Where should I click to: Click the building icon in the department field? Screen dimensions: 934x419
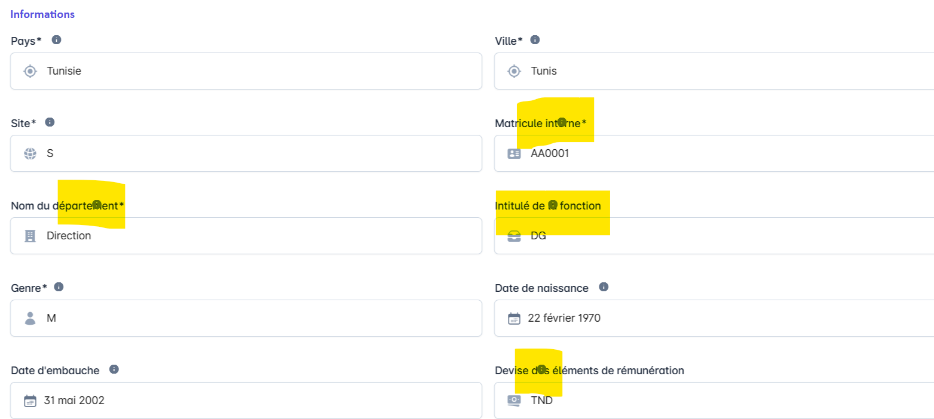(x=30, y=236)
